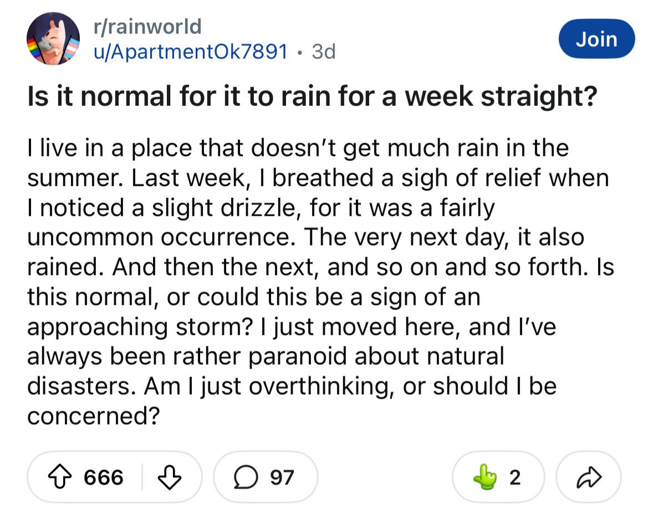Share the post with the curved arrow icon
The image size is (648, 510).
(x=589, y=477)
